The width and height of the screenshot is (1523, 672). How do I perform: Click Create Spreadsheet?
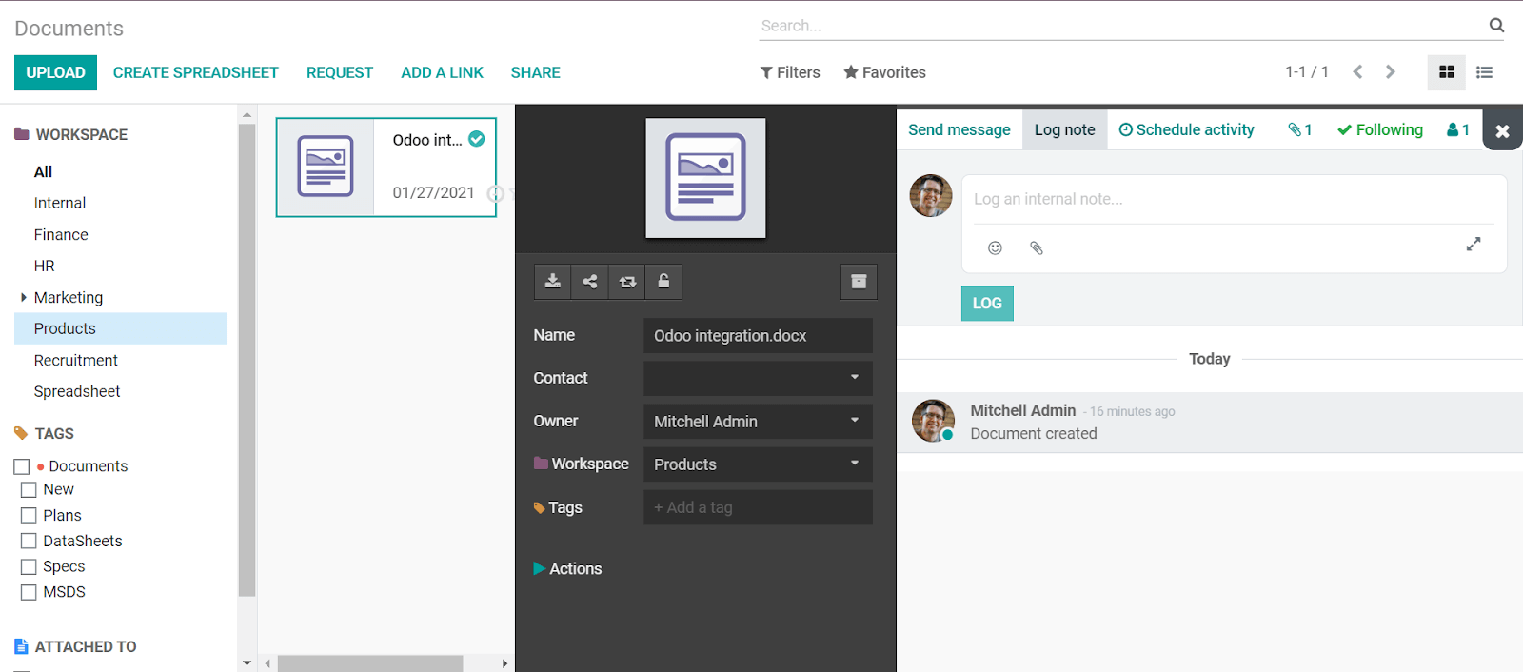click(x=195, y=72)
